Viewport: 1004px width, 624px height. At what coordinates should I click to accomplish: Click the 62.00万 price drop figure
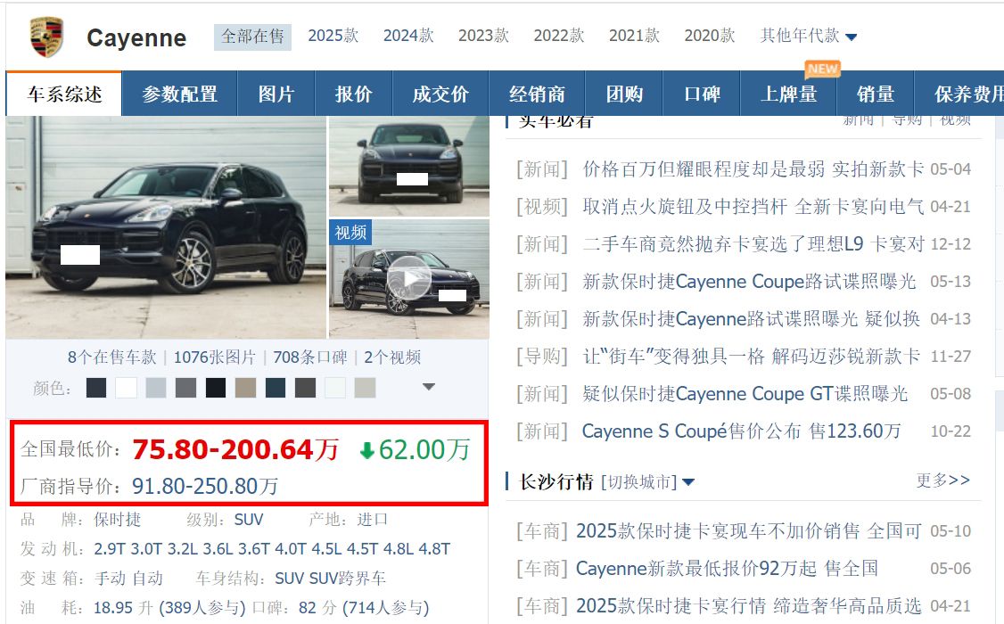(x=415, y=450)
